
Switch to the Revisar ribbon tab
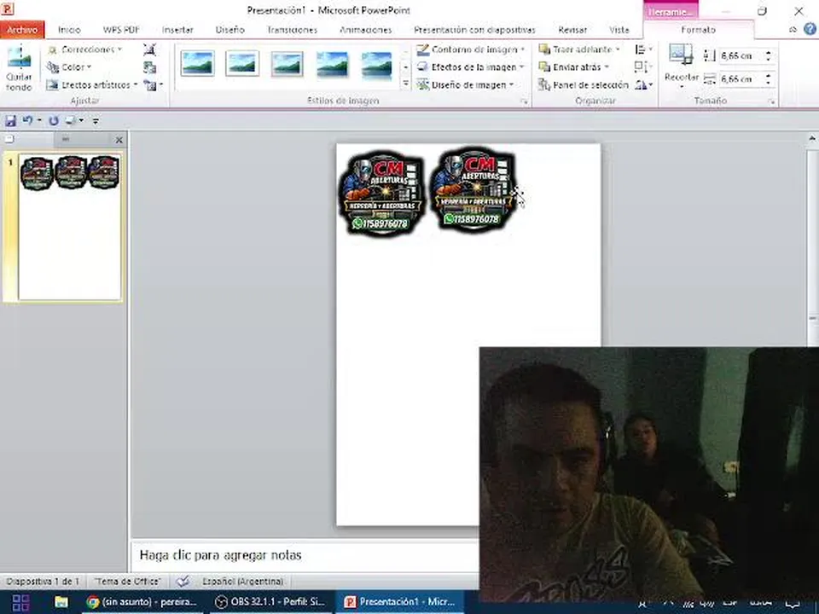click(x=572, y=30)
